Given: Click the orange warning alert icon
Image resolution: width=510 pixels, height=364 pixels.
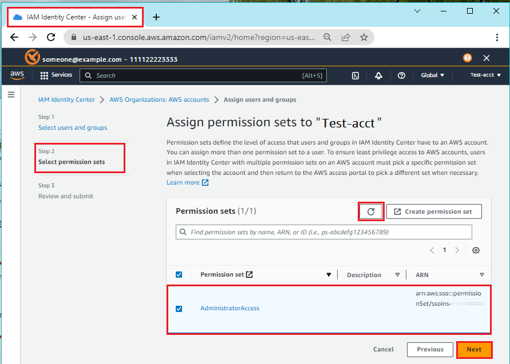Looking at the screenshot, I should (468, 58).
